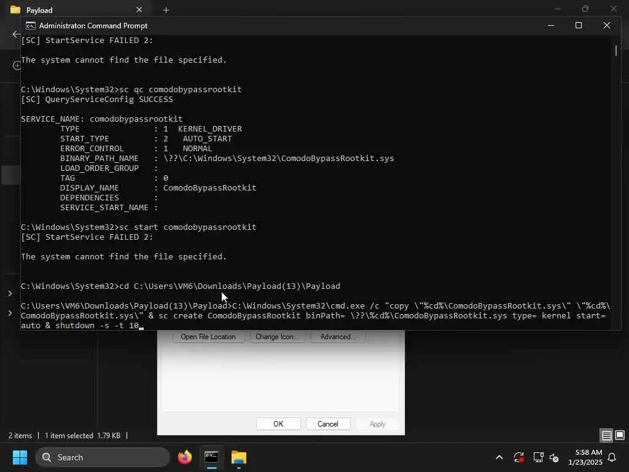Image resolution: width=629 pixels, height=472 pixels.
Task: Click the 'DISPLAY_NAME' row in console output
Action: pos(158,188)
